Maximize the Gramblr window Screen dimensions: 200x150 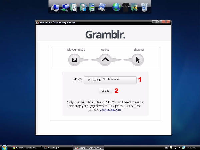point(159,22)
